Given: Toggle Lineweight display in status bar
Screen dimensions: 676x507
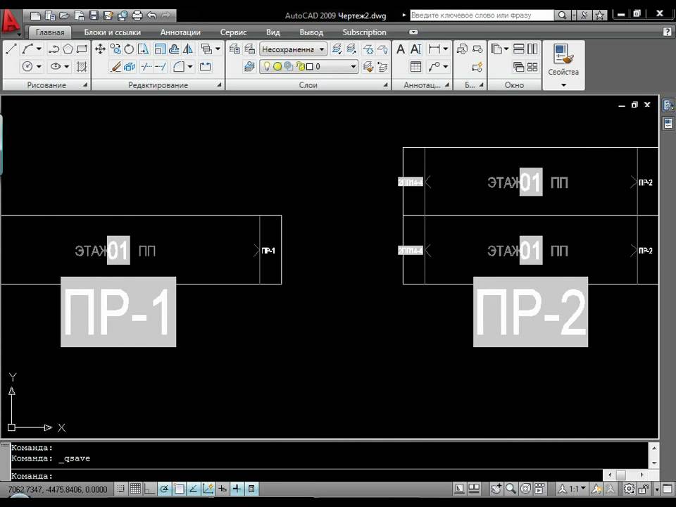Looking at the screenshot, I should click(237, 489).
